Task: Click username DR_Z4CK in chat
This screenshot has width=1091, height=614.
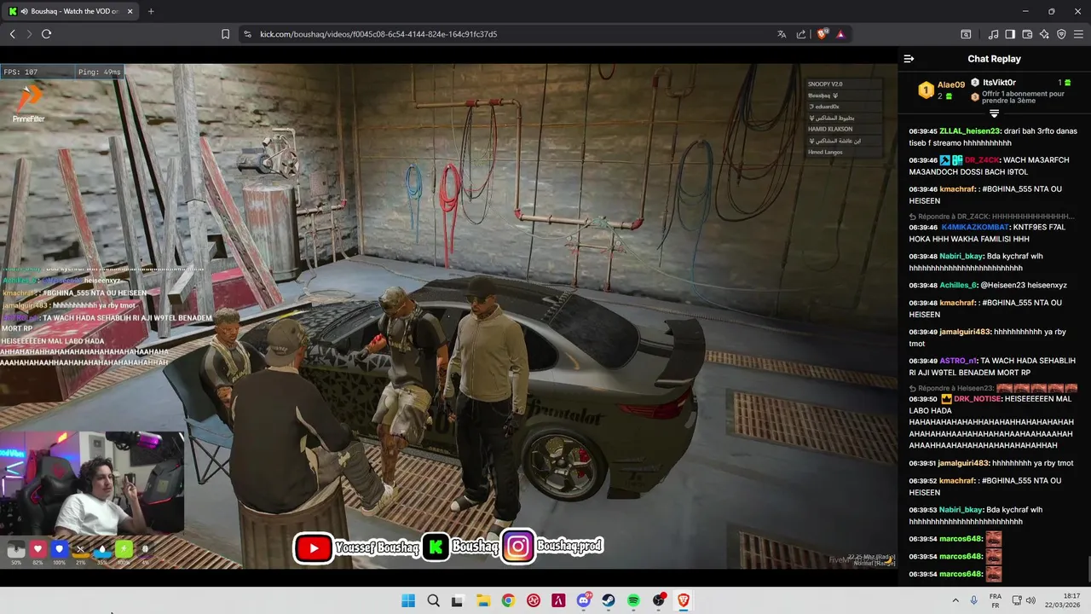Action: (x=981, y=160)
